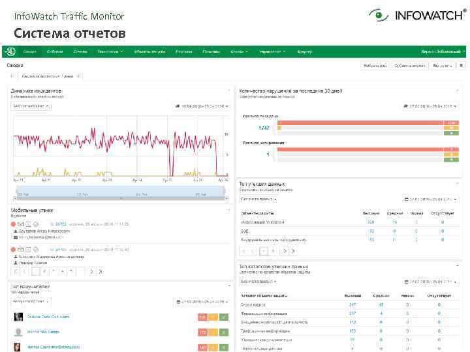Open the view dropdown button at top right

(443, 66)
